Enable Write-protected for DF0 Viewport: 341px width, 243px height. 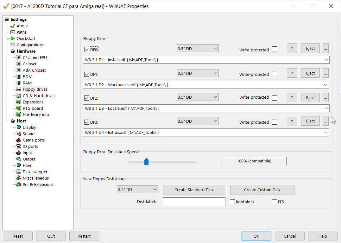(x=275, y=49)
